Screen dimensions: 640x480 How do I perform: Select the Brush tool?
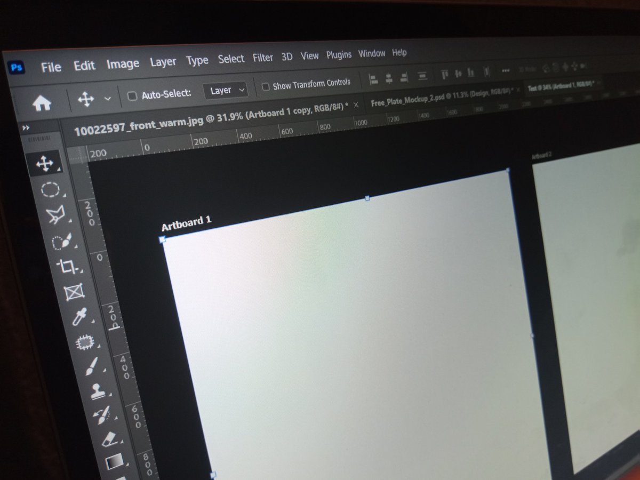[x=91, y=367]
